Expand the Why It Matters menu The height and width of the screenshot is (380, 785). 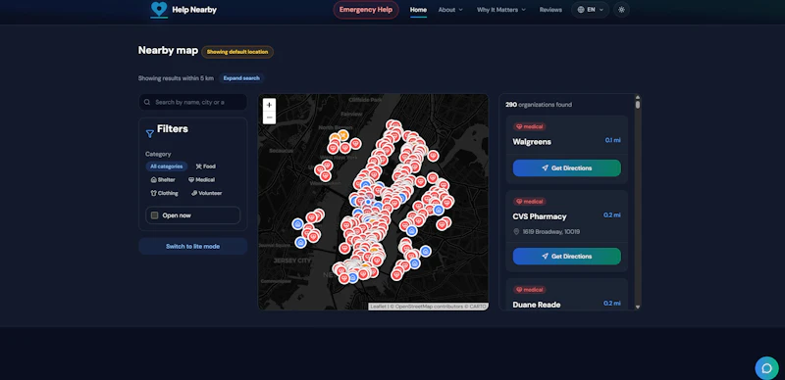(x=501, y=10)
